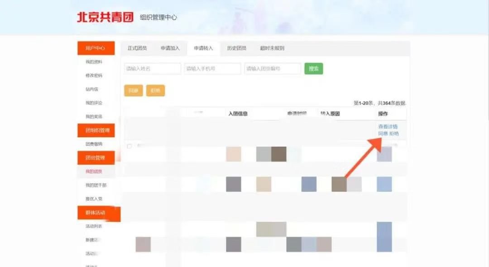489x267 pixels.
Task: Select 我的团员 in the sidebar
Action: 94,172
